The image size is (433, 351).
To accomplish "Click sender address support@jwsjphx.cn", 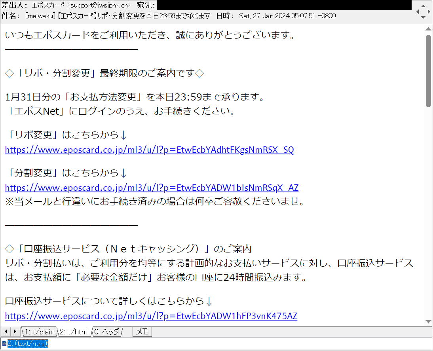I will point(99,5).
